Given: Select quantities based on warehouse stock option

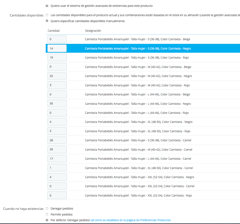Looking at the screenshot, I should click(47, 15).
